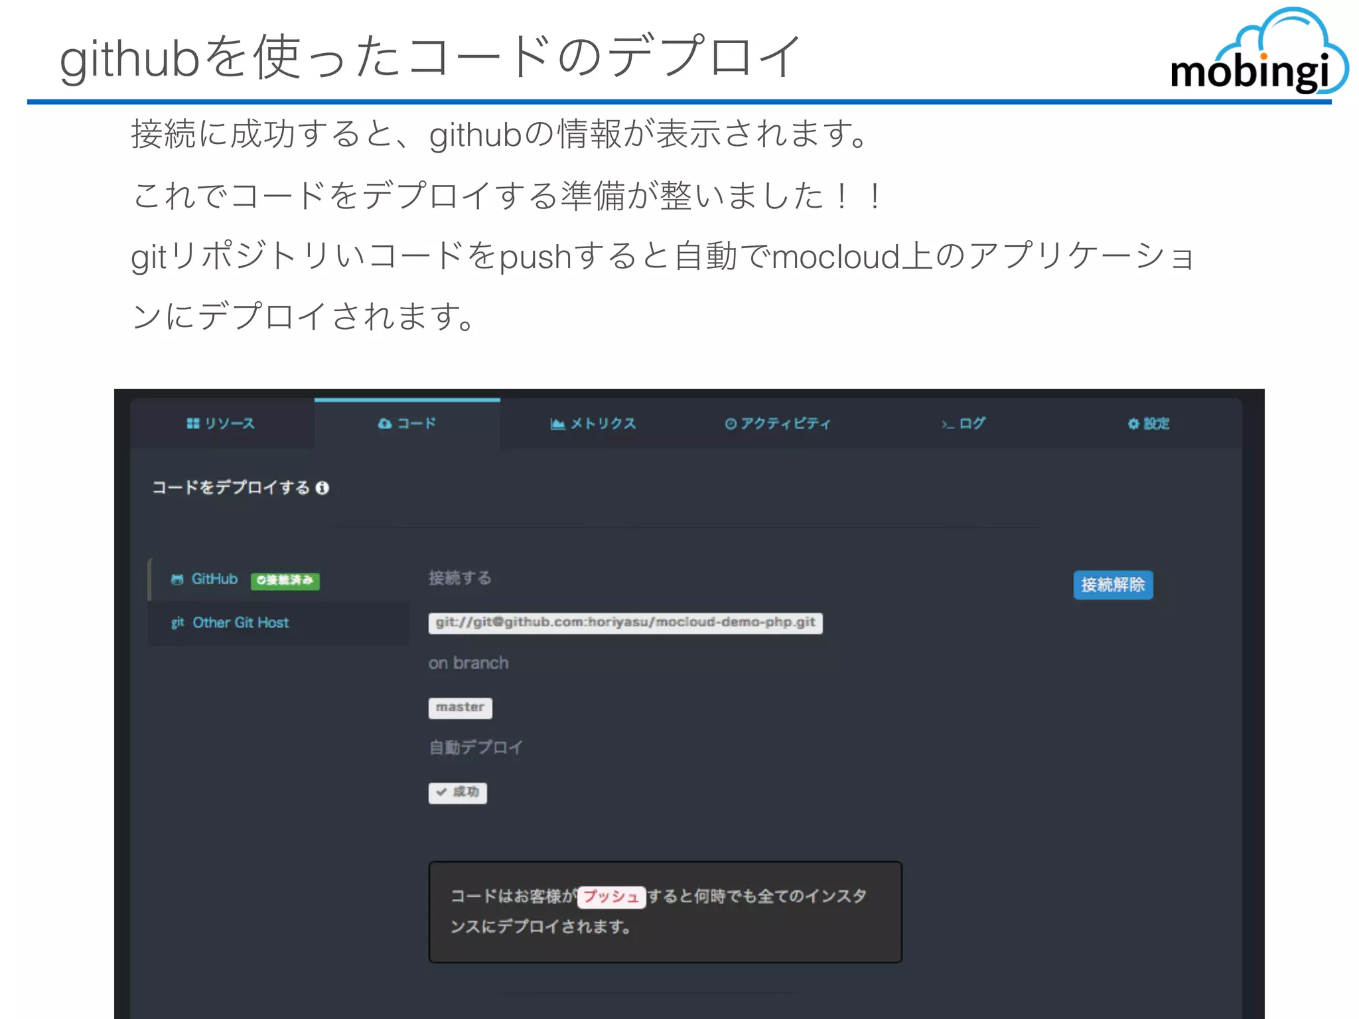Screen dimensions: 1359x1019
Task: Open the 設定 tab
Action: (x=1149, y=424)
